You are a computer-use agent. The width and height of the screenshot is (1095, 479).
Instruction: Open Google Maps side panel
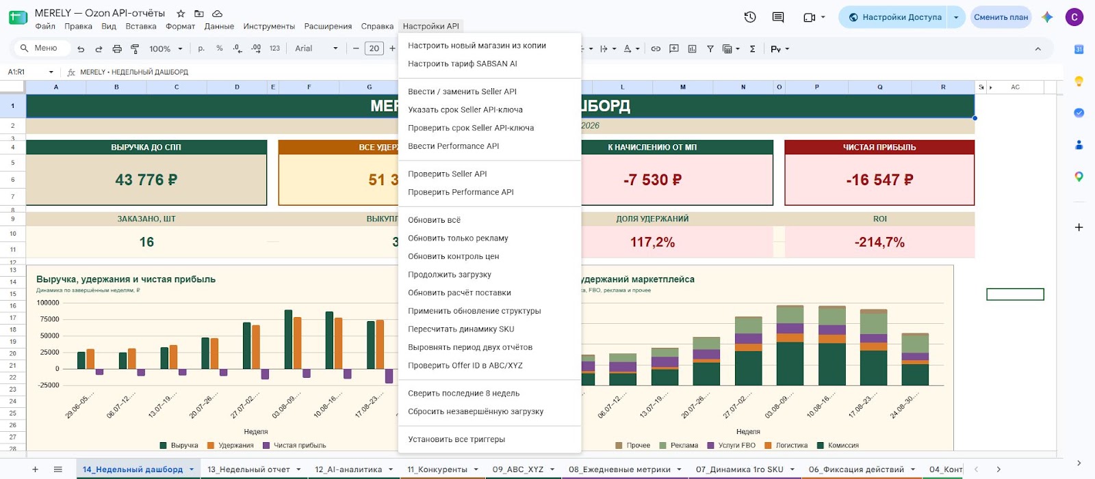[1079, 176]
